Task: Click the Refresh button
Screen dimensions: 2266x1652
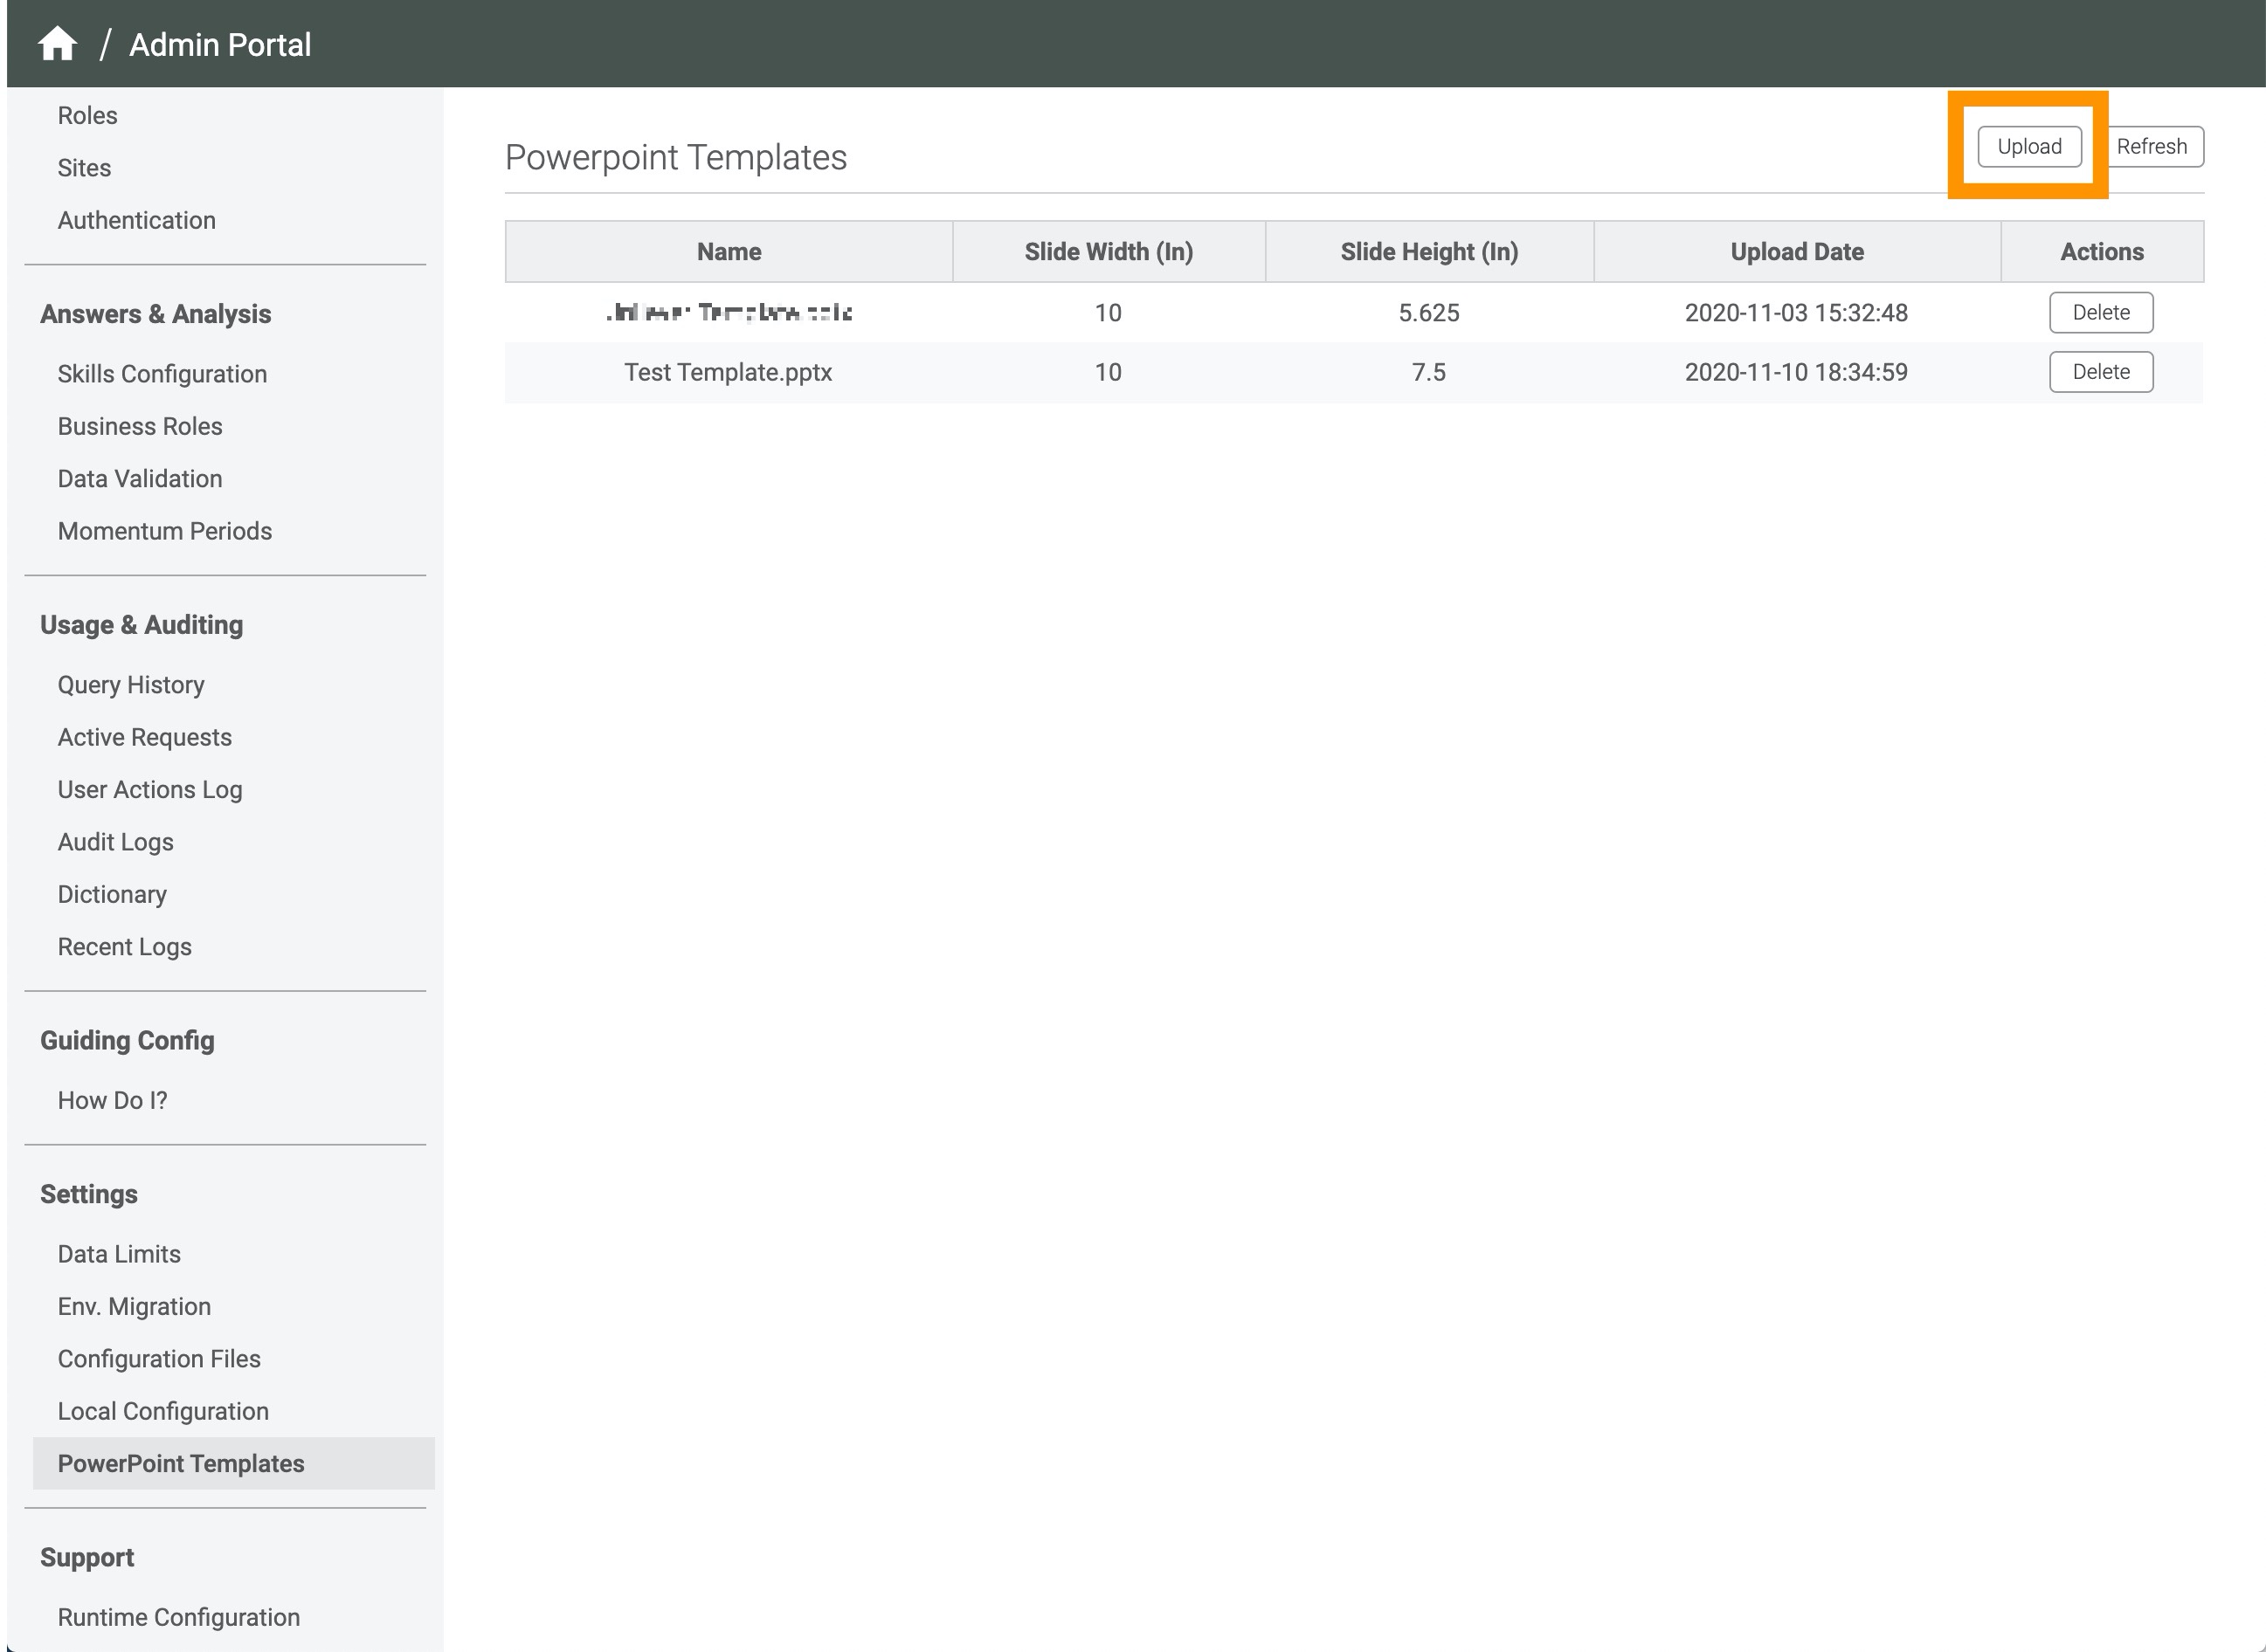Action: pyautogui.click(x=2153, y=146)
